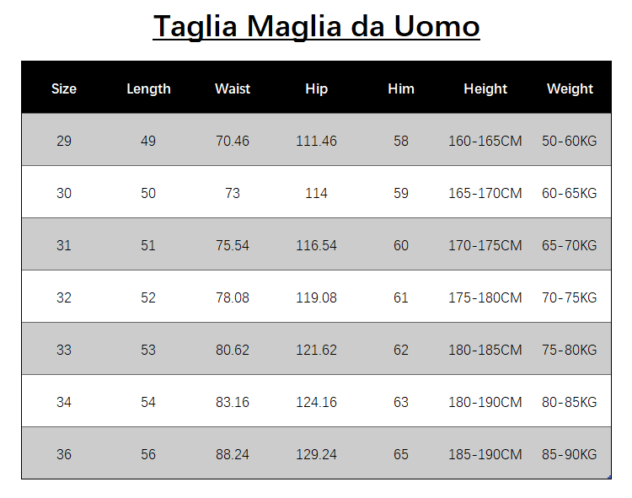Image resolution: width=632 pixels, height=498 pixels.
Task: Select the weight cell 85-90KG
Action: 570,454
